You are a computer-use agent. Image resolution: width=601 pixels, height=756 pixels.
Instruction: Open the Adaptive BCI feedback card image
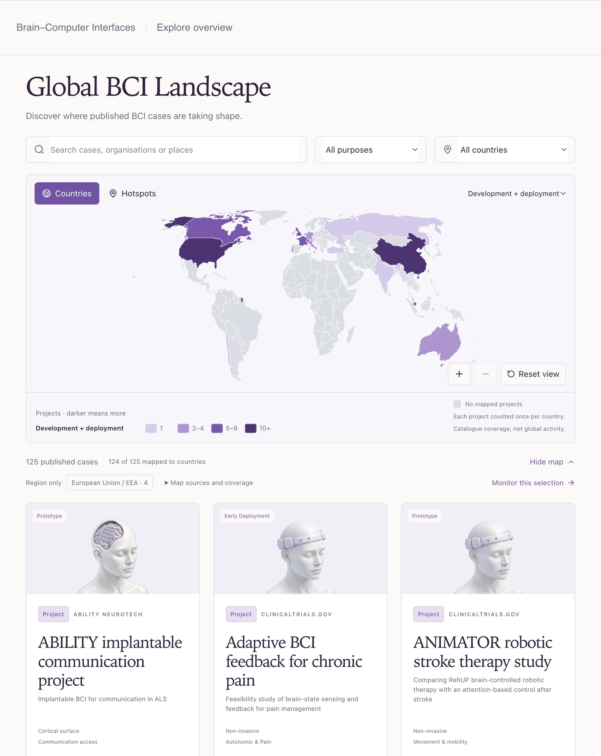[x=300, y=549]
